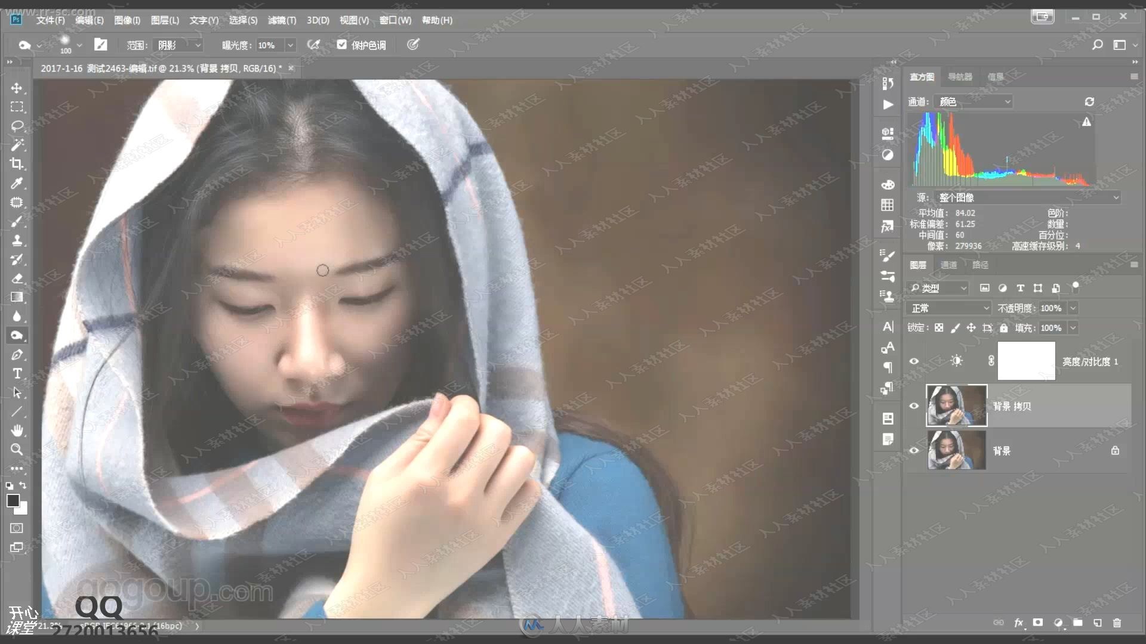Open the 文件(F) menu
This screenshot has width=1146, height=644.
(50, 20)
